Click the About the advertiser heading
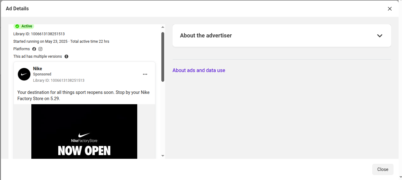 pyautogui.click(x=206, y=36)
